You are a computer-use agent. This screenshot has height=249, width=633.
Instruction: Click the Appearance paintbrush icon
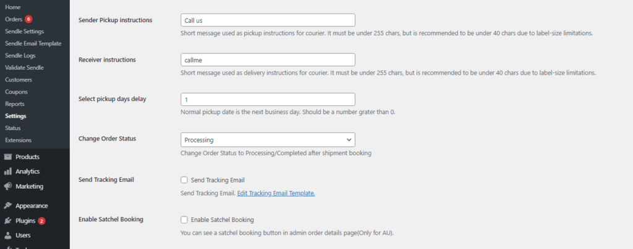click(8, 206)
